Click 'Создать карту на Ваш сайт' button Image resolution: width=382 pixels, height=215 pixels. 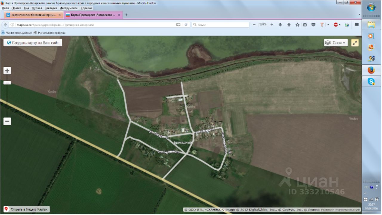click(x=33, y=43)
